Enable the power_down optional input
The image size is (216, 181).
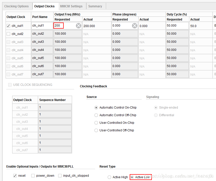[x=33, y=176]
